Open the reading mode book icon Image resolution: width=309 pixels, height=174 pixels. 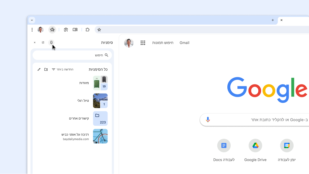75,30
